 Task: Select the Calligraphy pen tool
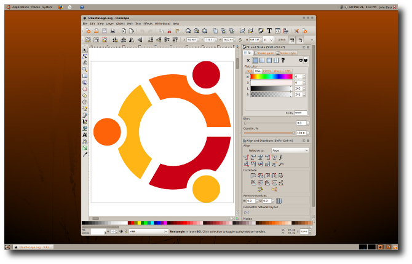[x=85, y=122]
